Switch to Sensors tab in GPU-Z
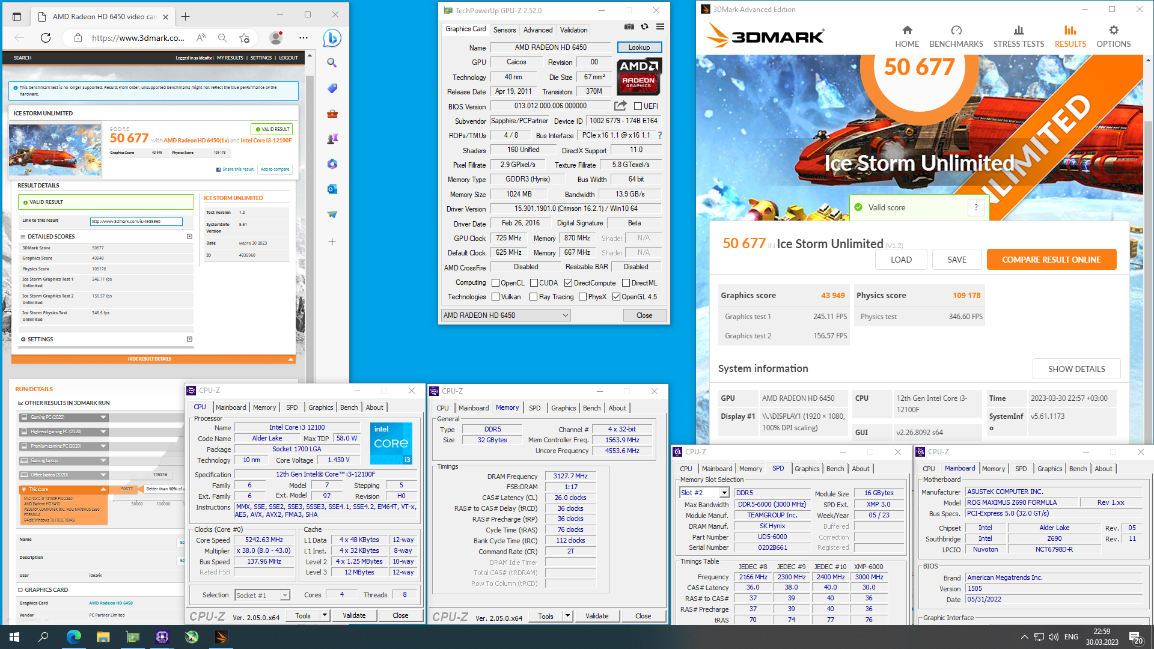The height and width of the screenshot is (649, 1154). point(504,30)
